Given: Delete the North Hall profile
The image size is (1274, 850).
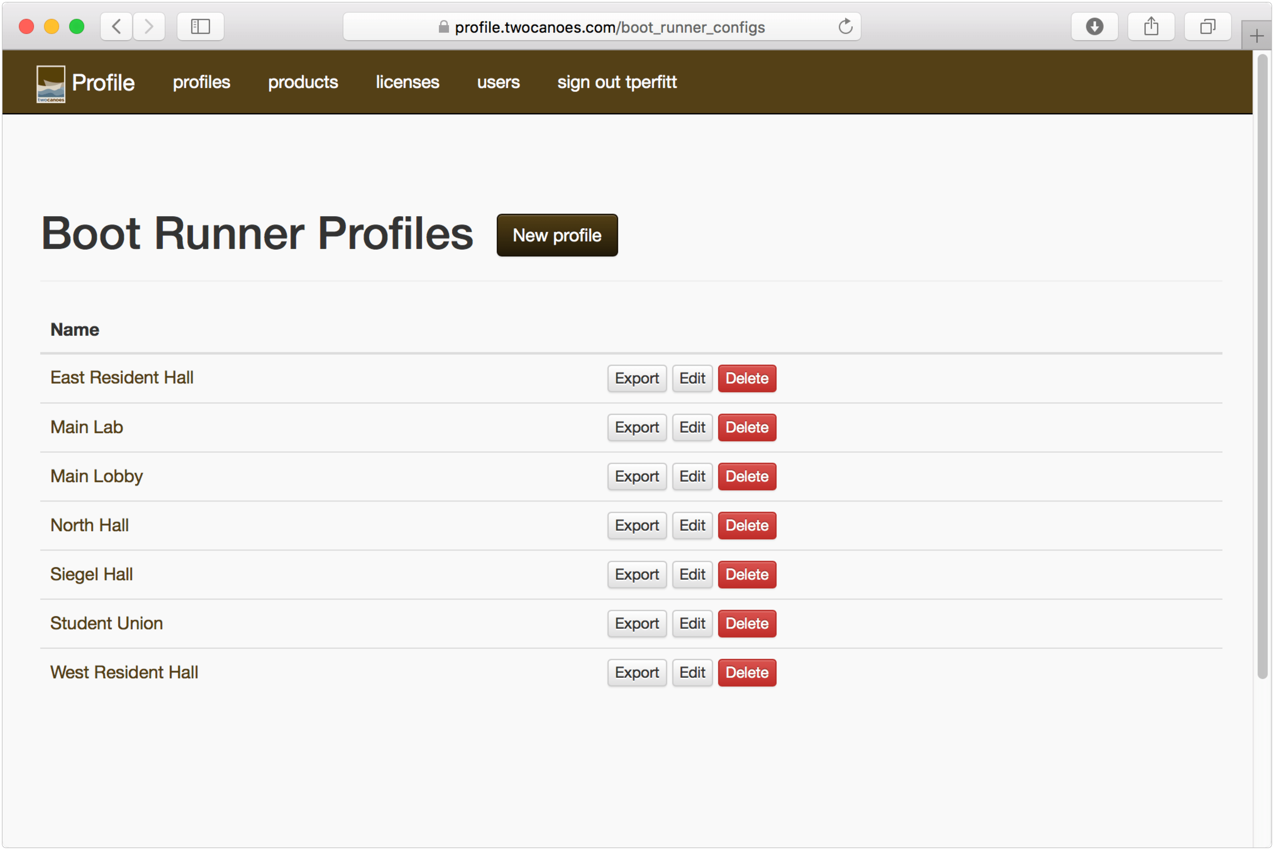Looking at the screenshot, I should pos(746,525).
